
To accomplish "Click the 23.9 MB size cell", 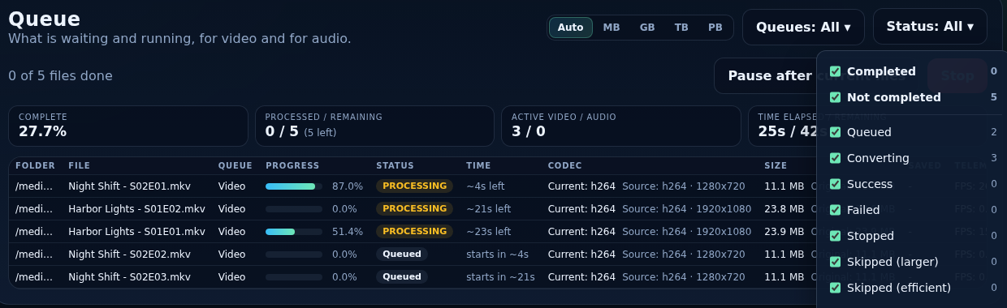I will click(784, 232).
